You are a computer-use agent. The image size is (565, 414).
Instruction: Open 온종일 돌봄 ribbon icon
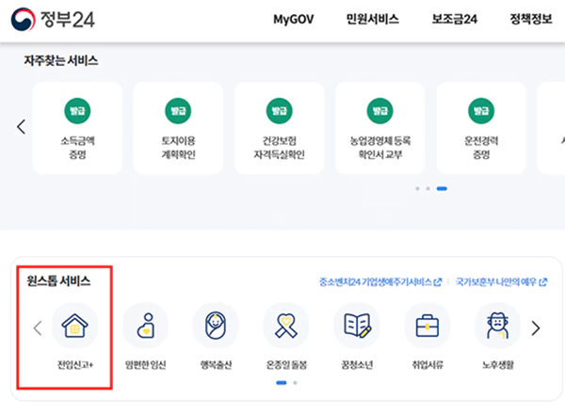pyautogui.click(x=286, y=326)
